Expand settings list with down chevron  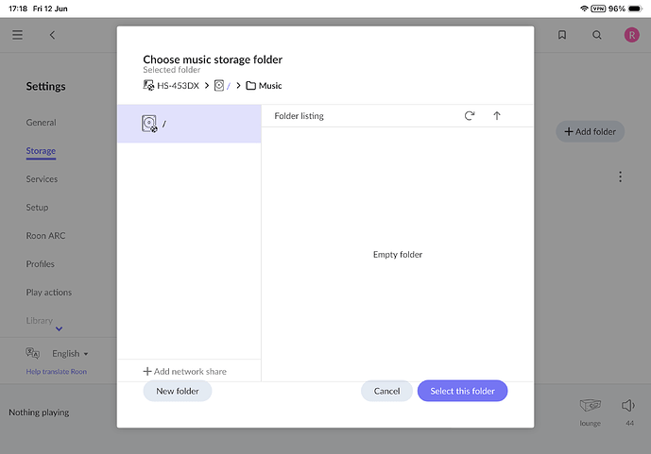click(59, 328)
